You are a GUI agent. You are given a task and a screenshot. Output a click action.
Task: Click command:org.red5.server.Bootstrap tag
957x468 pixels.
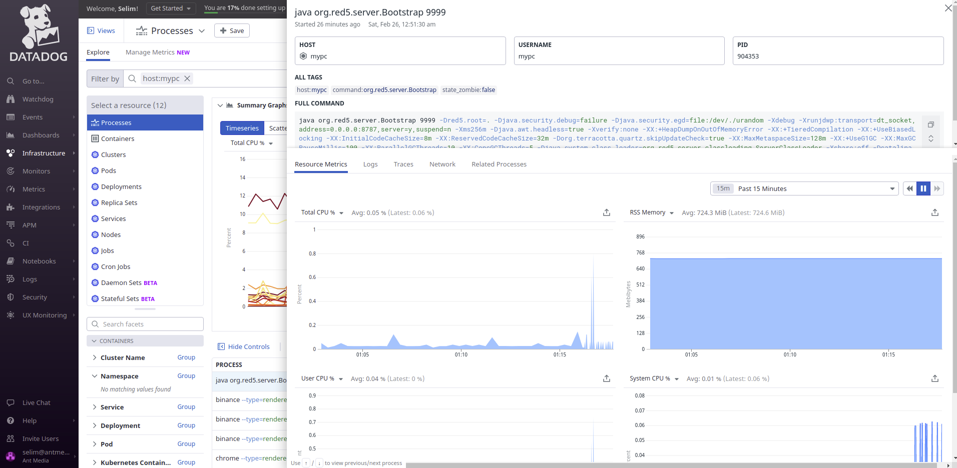click(384, 90)
